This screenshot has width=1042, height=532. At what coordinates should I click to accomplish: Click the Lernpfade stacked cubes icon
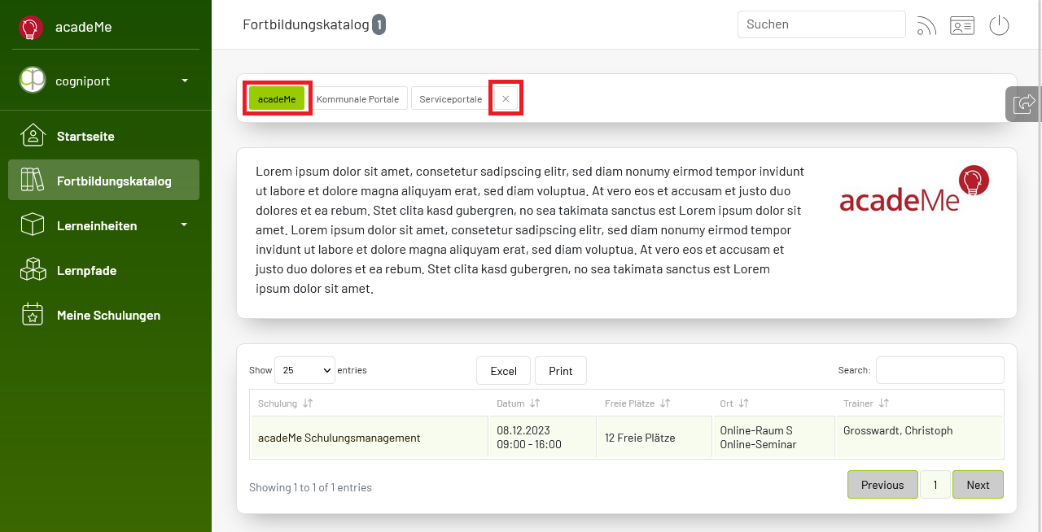[x=33, y=269]
